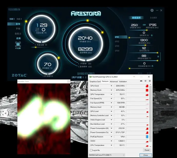The image size is (177, 158).
Task: Select the 手动 fan mode
Action: [x=18, y=29]
